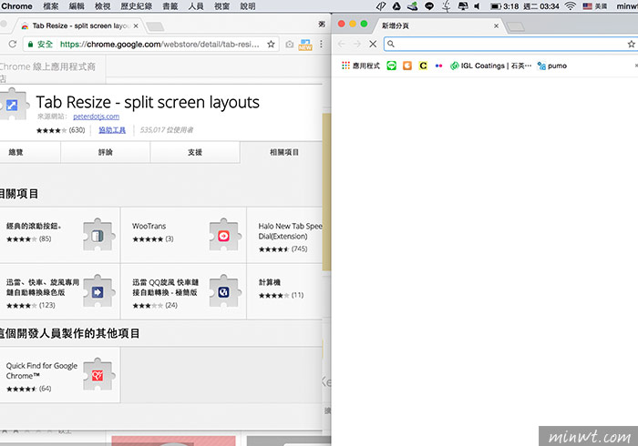Switch to the 總覽 tab
Viewport: 638px width, 446px height.
(28, 152)
